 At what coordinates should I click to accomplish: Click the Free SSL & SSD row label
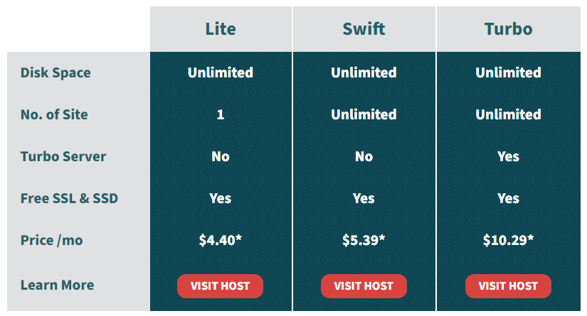(x=69, y=198)
